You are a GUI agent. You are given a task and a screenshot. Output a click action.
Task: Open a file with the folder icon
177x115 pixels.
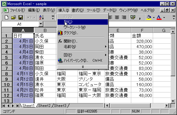click(13, 17)
